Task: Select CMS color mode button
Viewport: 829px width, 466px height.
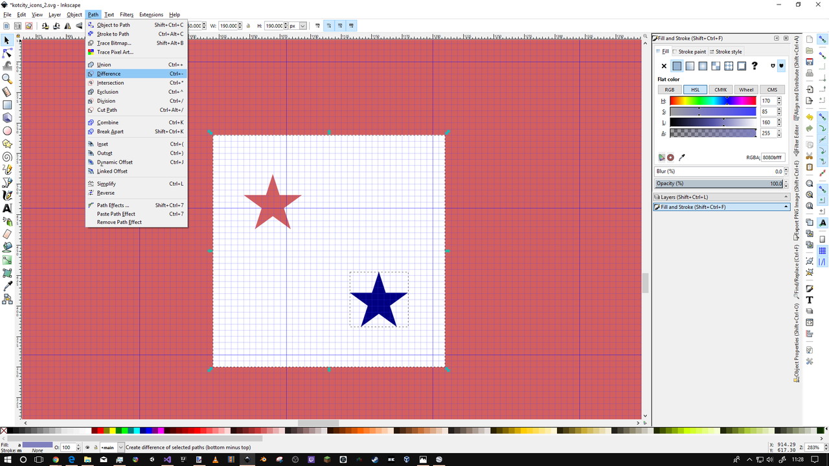Action: coord(772,90)
